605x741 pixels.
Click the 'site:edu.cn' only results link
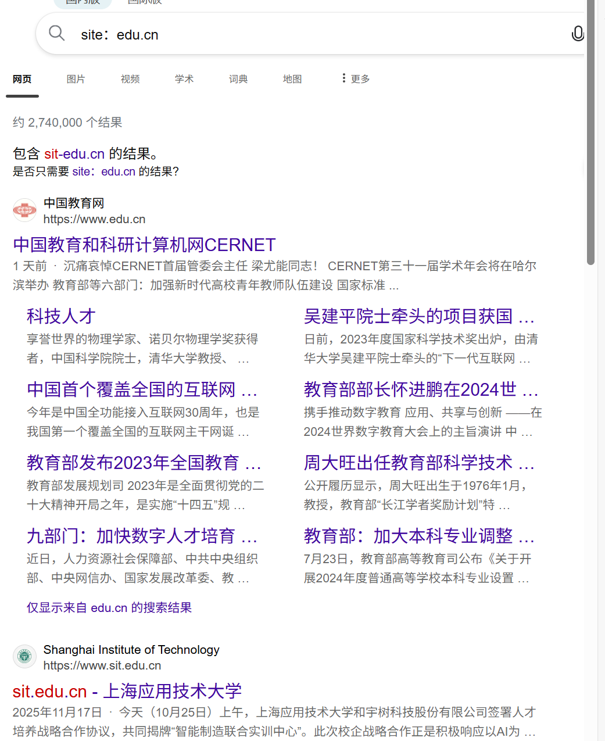pyautogui.click(x=103, y=171)
